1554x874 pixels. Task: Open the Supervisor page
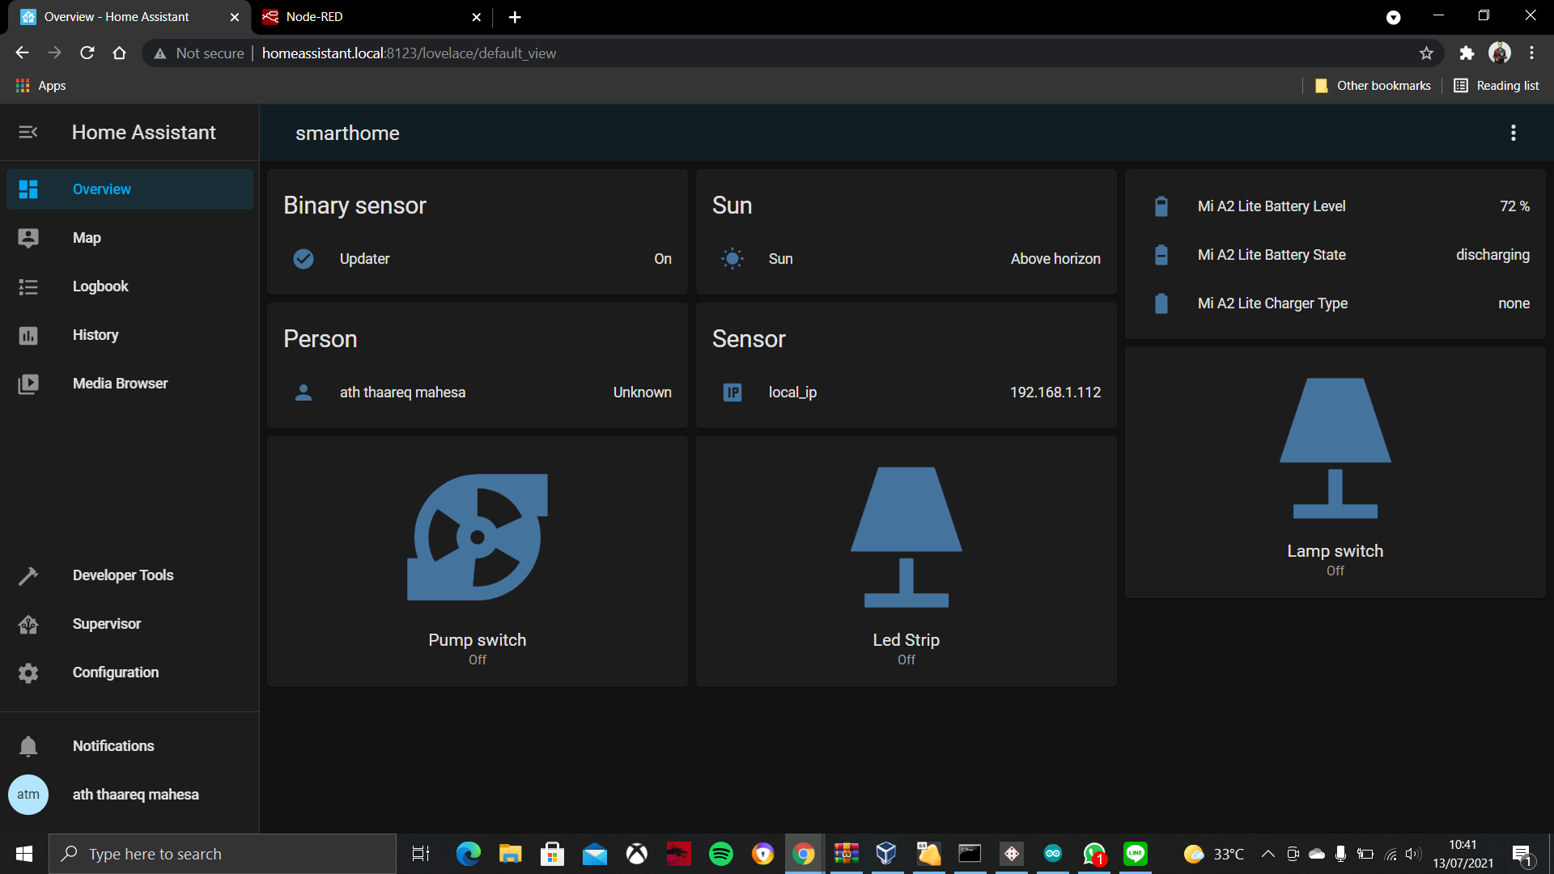129,624
